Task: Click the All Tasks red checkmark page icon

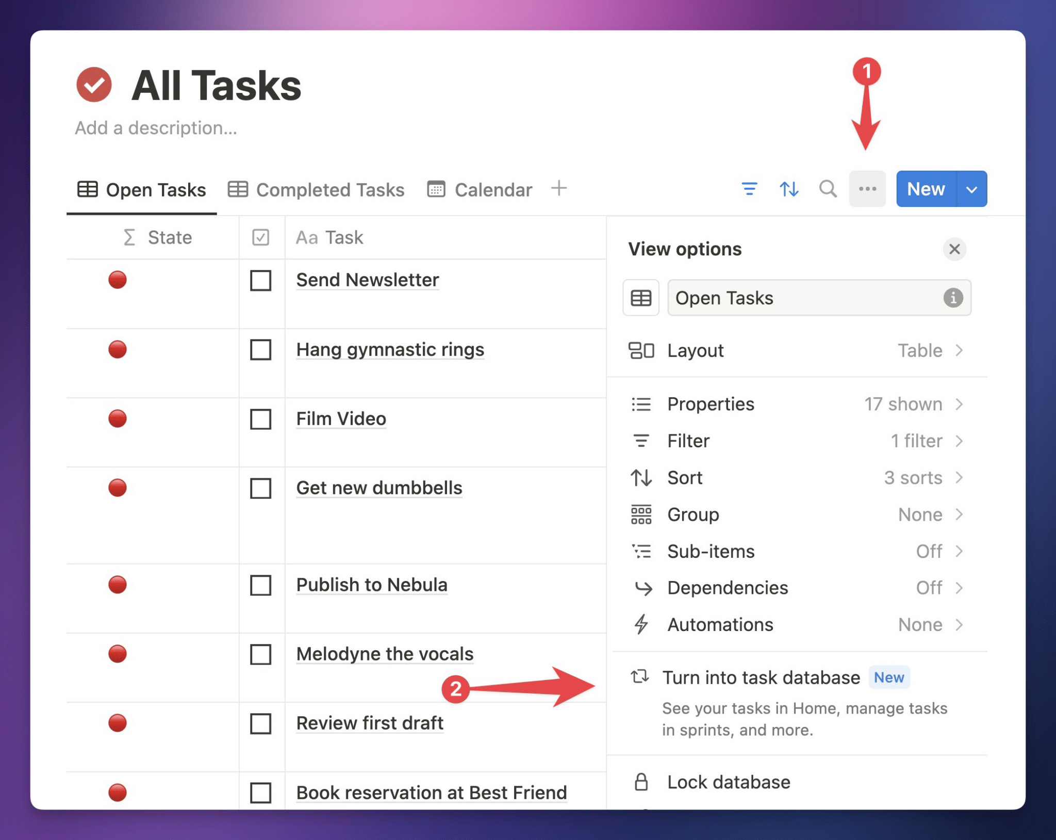Action: (x=94, y=85)
